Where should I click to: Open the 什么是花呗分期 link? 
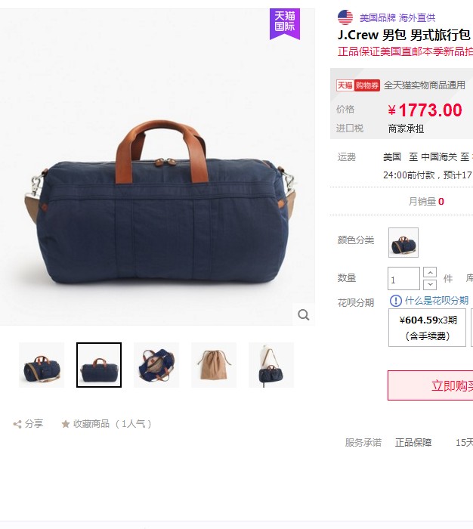point(437,301)
